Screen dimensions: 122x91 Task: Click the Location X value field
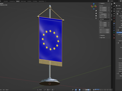point(103,8)
